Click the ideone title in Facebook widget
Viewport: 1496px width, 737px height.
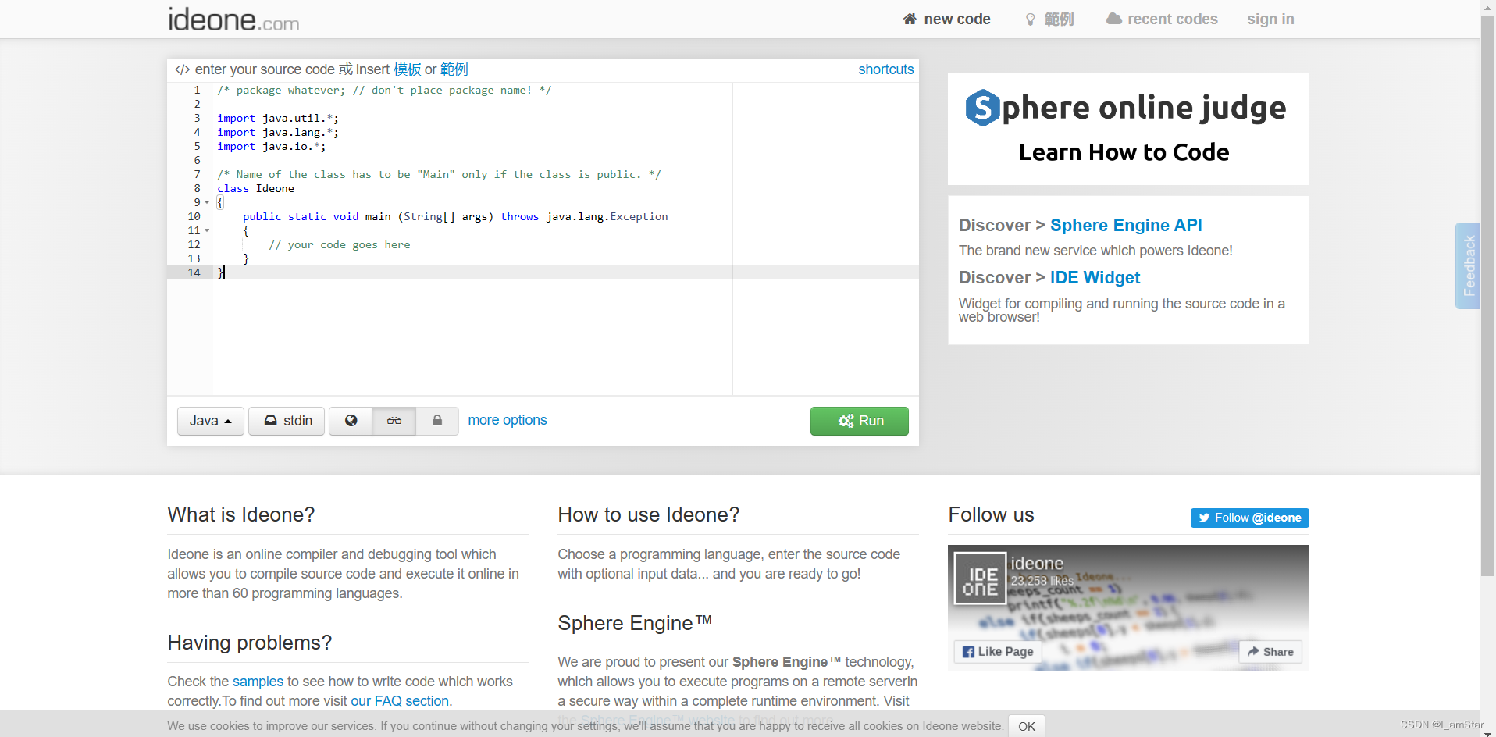[1037, 563]
